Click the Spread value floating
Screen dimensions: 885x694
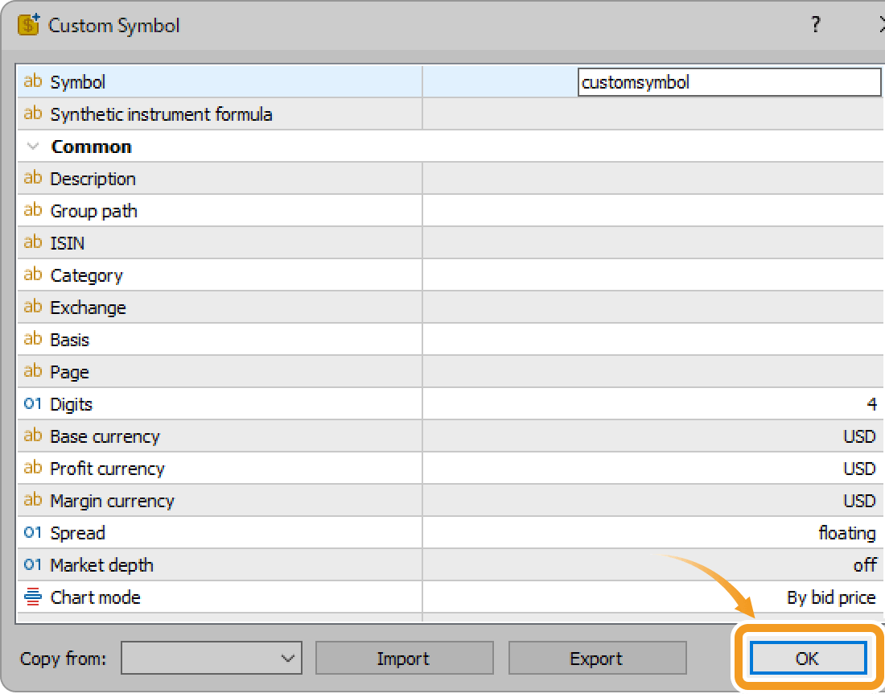tap(847, 533)
